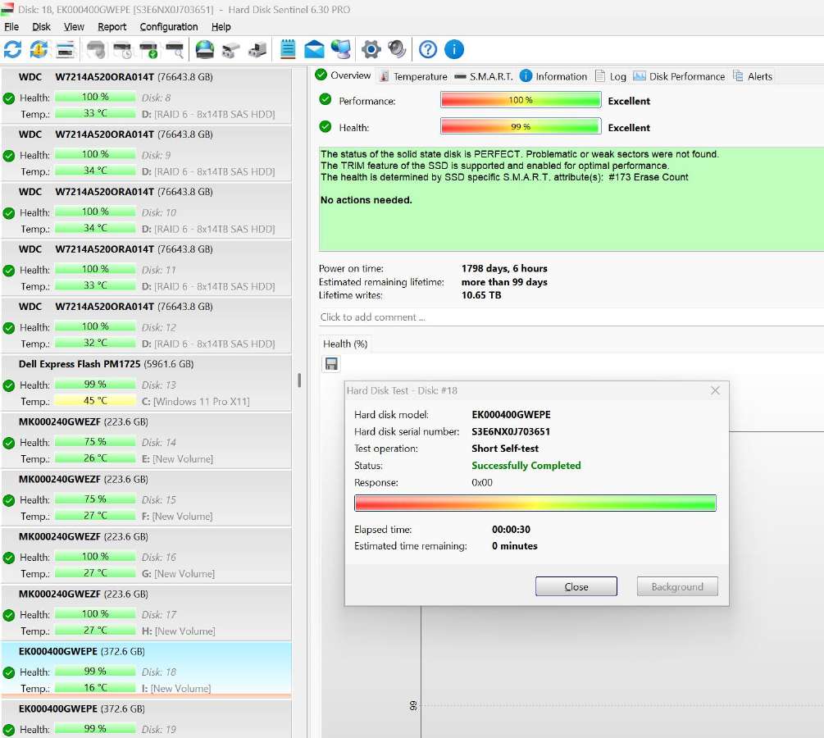
Task: Click the 'C: [Windows 11 Pro X11]' label
Action: pos(195,402)
